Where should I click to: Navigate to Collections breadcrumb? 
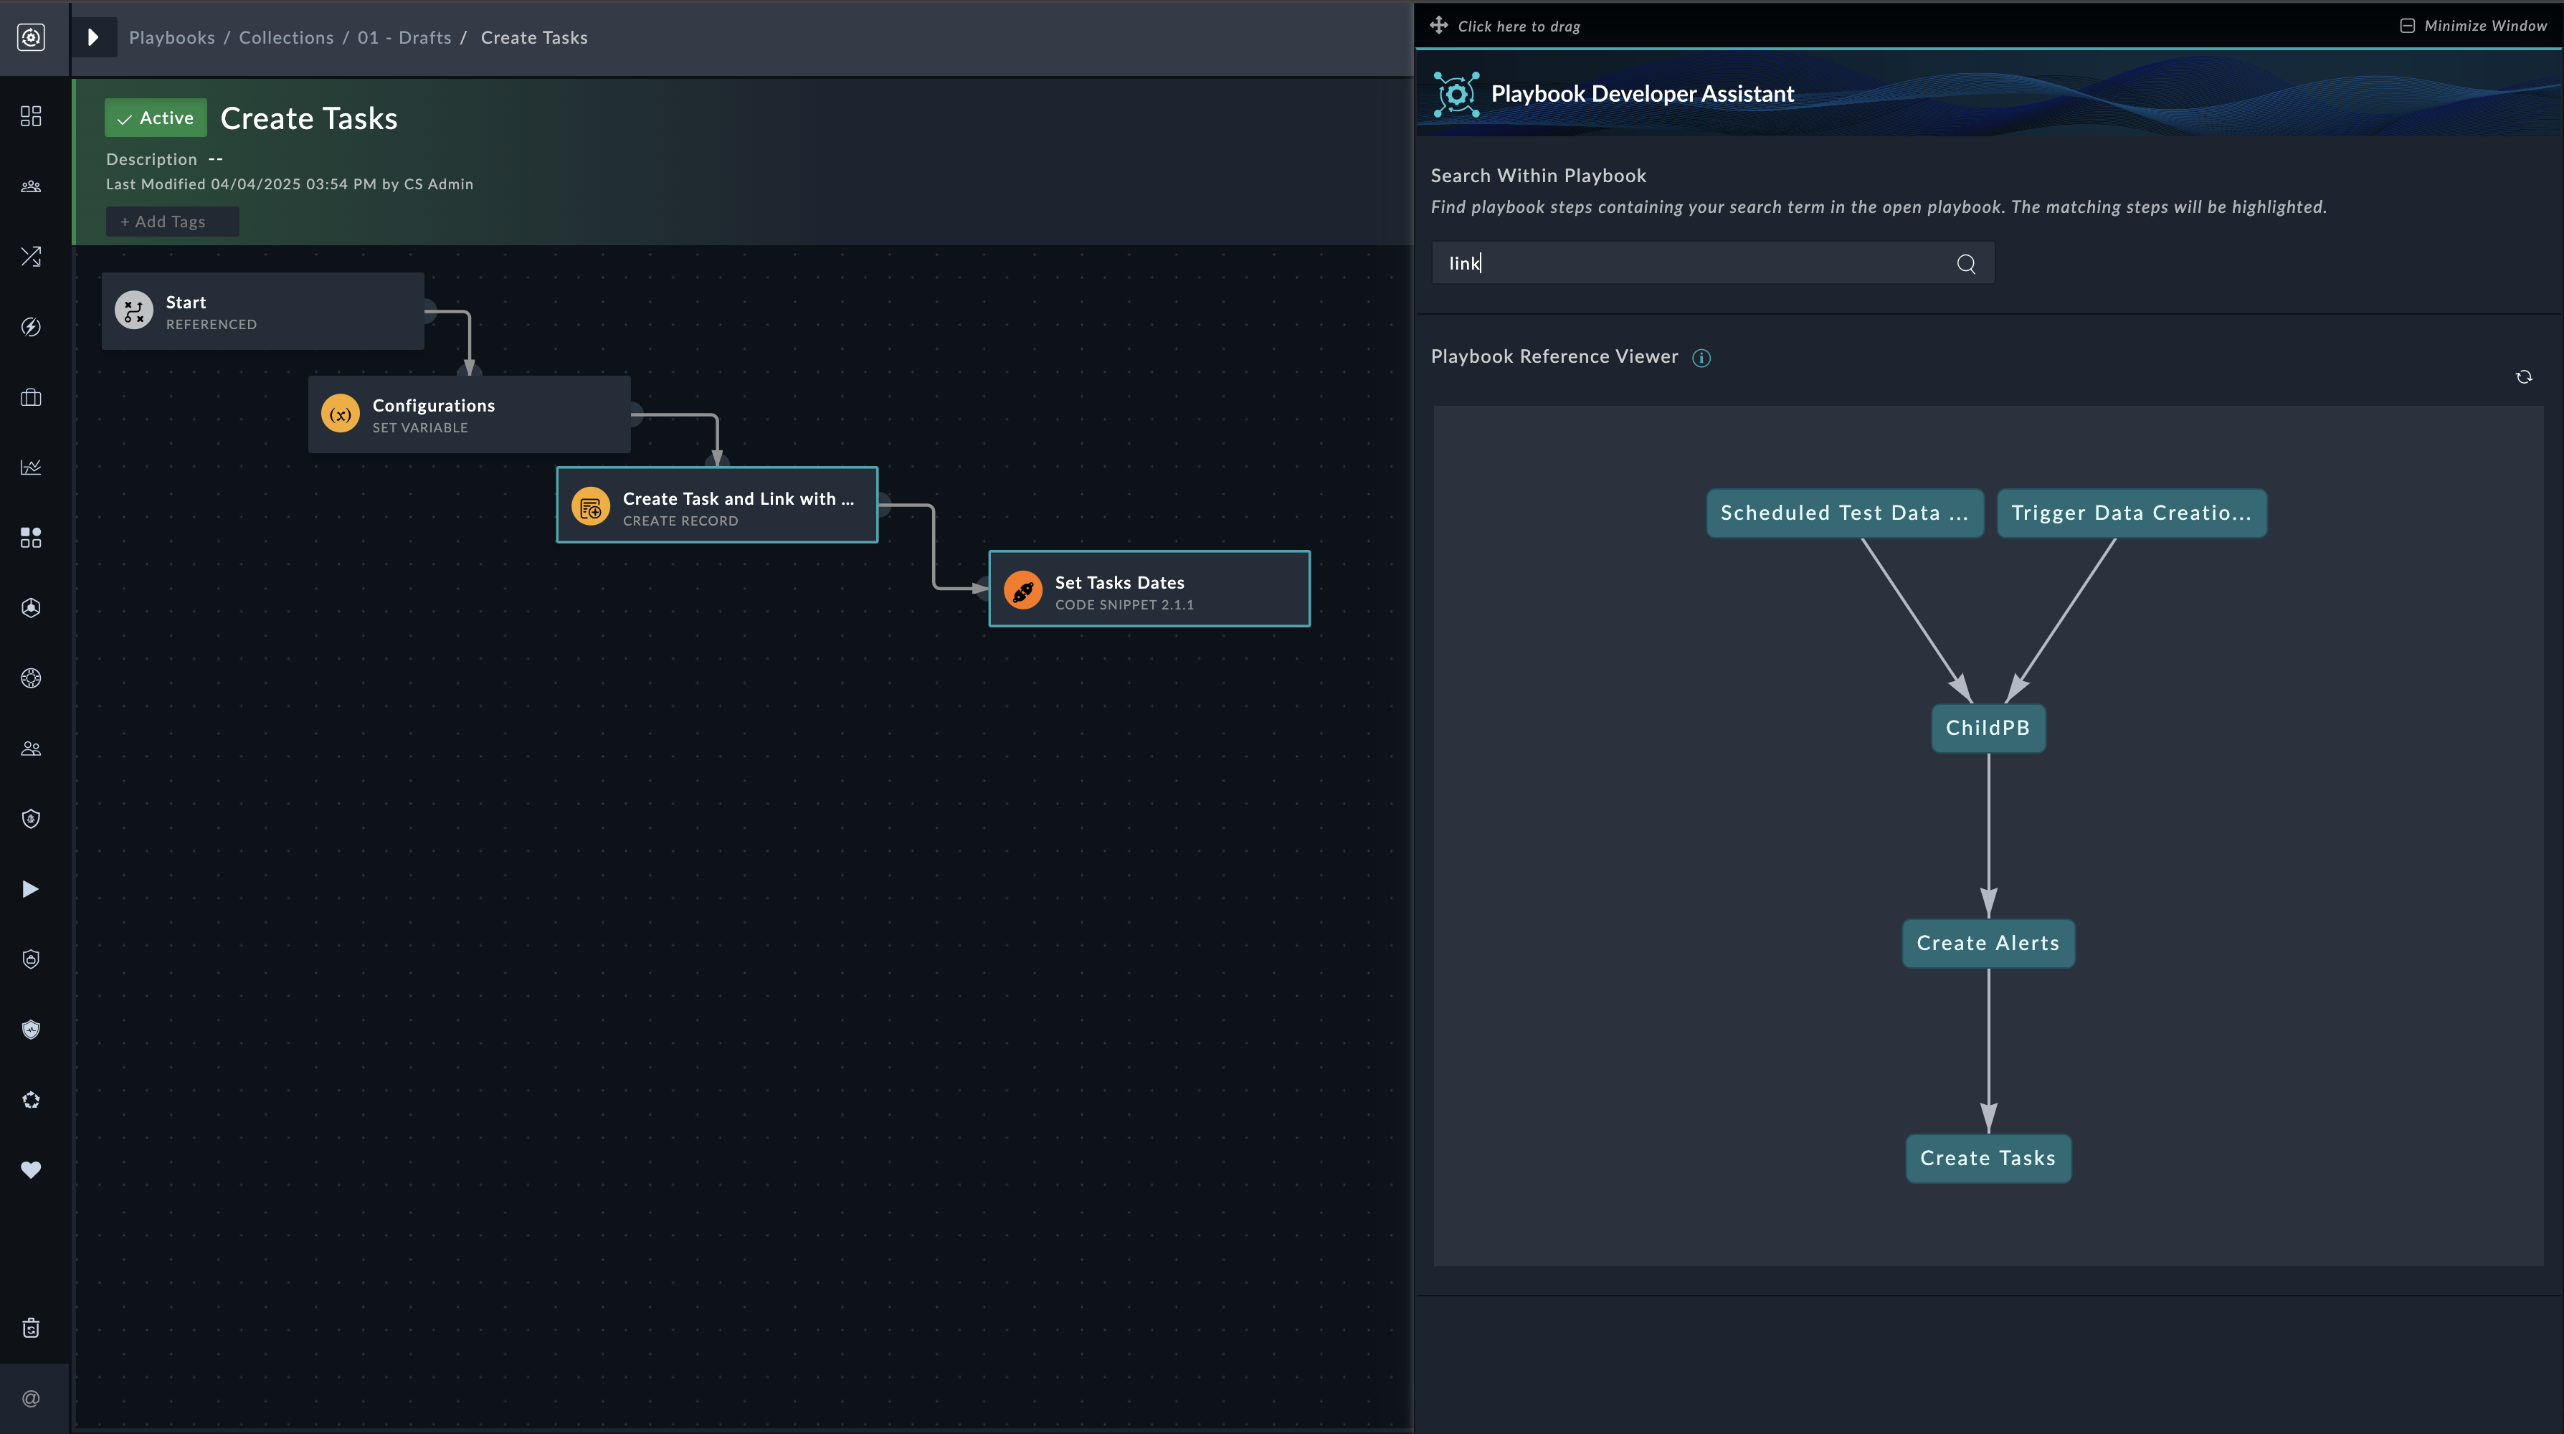[x=285, y=38]
